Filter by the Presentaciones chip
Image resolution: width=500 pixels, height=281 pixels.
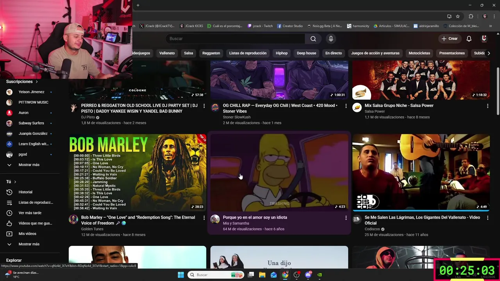coord(452,53)
